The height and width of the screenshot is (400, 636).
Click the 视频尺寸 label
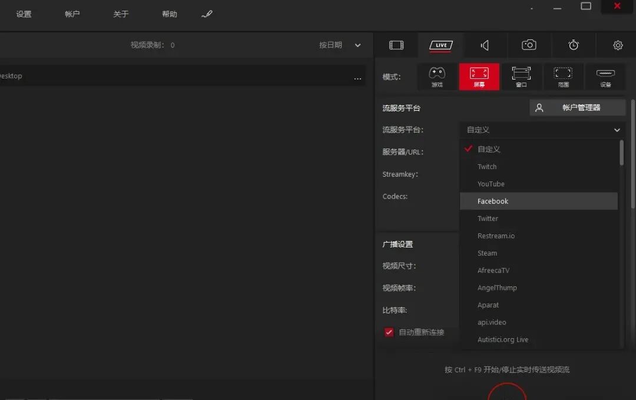click(x=399, y=266)
